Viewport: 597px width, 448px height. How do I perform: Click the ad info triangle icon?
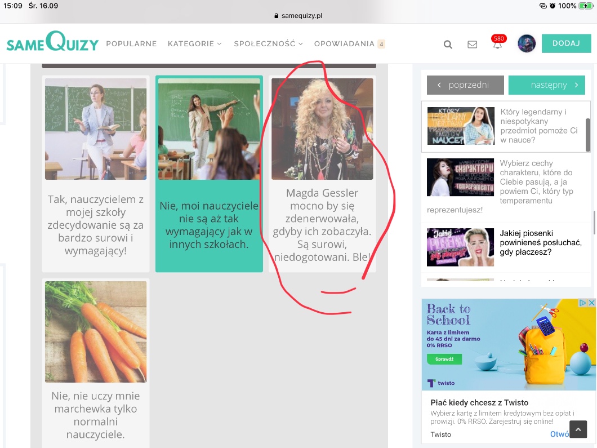click(x=583, y=303)
